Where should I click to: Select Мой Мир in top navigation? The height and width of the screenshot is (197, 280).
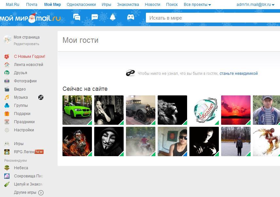pyautogui.click(x=52, y=5)
